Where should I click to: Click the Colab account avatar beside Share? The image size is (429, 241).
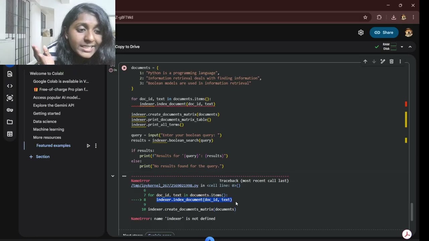tap(409, 32)
